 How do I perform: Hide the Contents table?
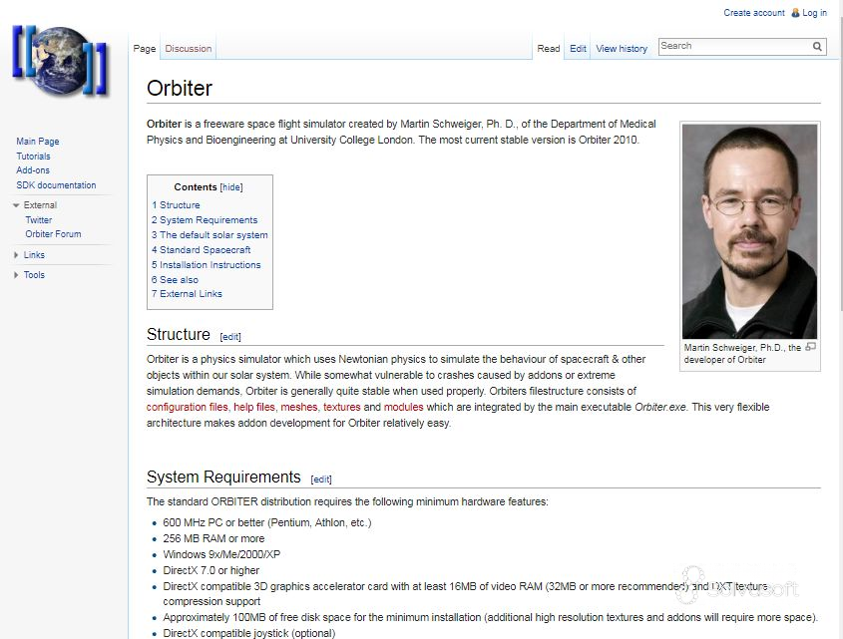[x=231, y=187]
